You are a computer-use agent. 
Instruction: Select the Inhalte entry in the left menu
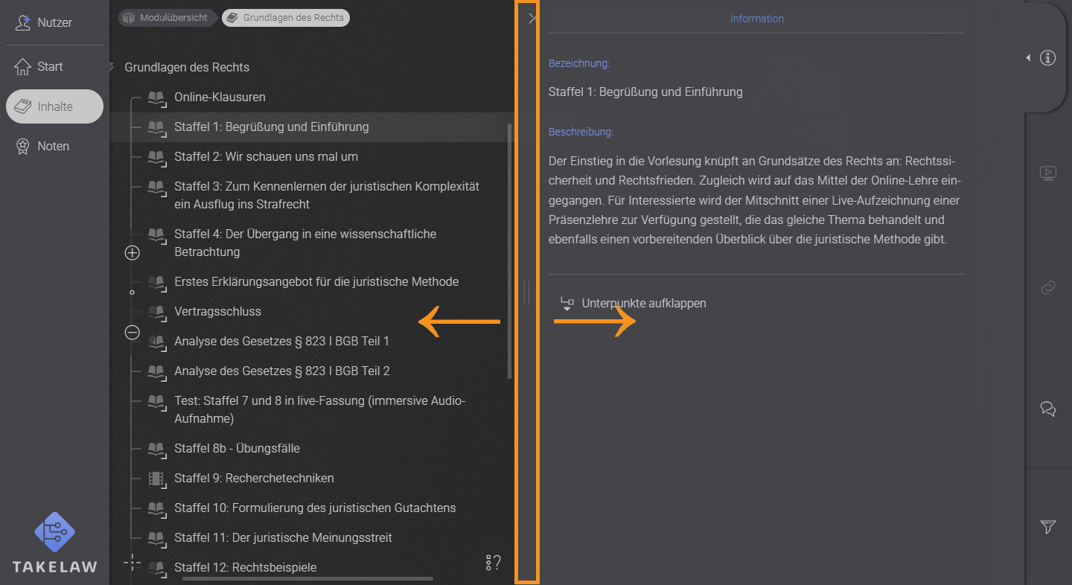[x=54, y=106]
